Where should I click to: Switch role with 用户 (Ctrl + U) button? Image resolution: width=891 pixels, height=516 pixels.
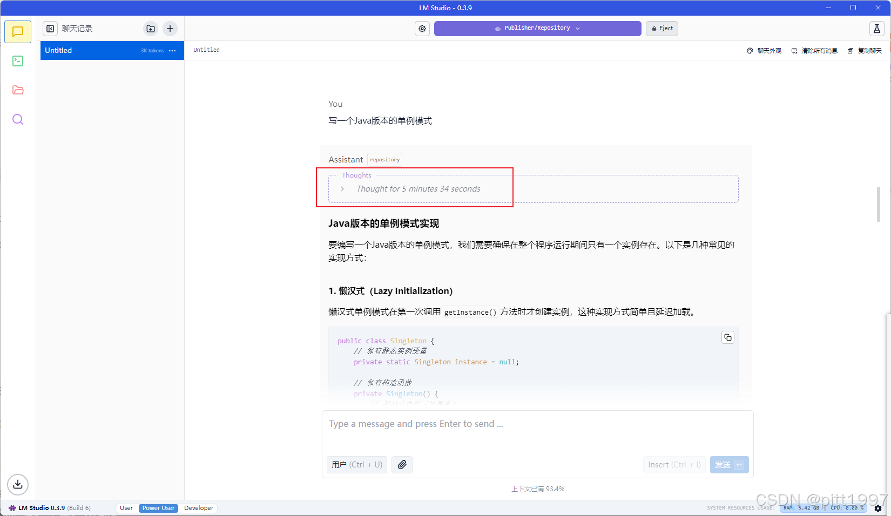pyautogui.click(x=357, y=465)
